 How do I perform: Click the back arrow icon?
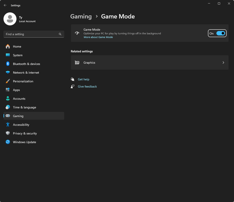pos(5,5)
